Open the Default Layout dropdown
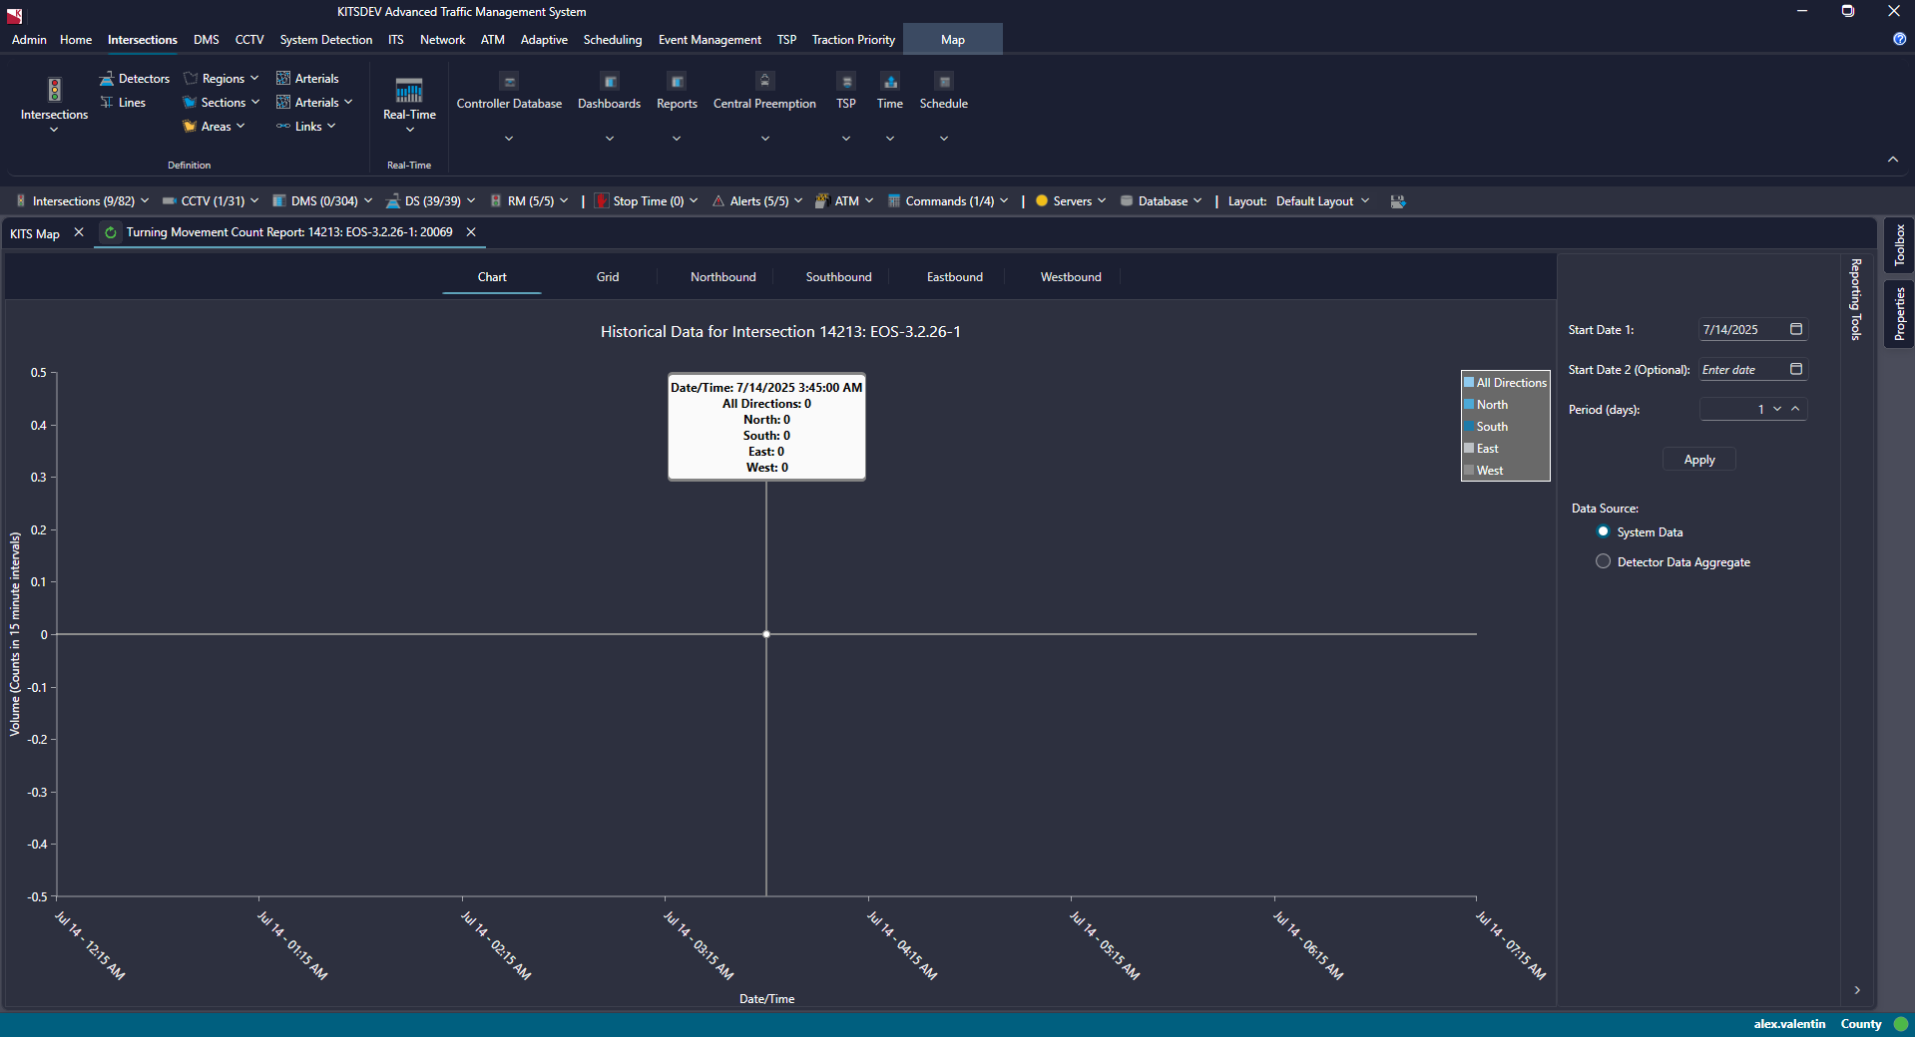This screenshot has height=1037, width=1915. click(1322, 201)
